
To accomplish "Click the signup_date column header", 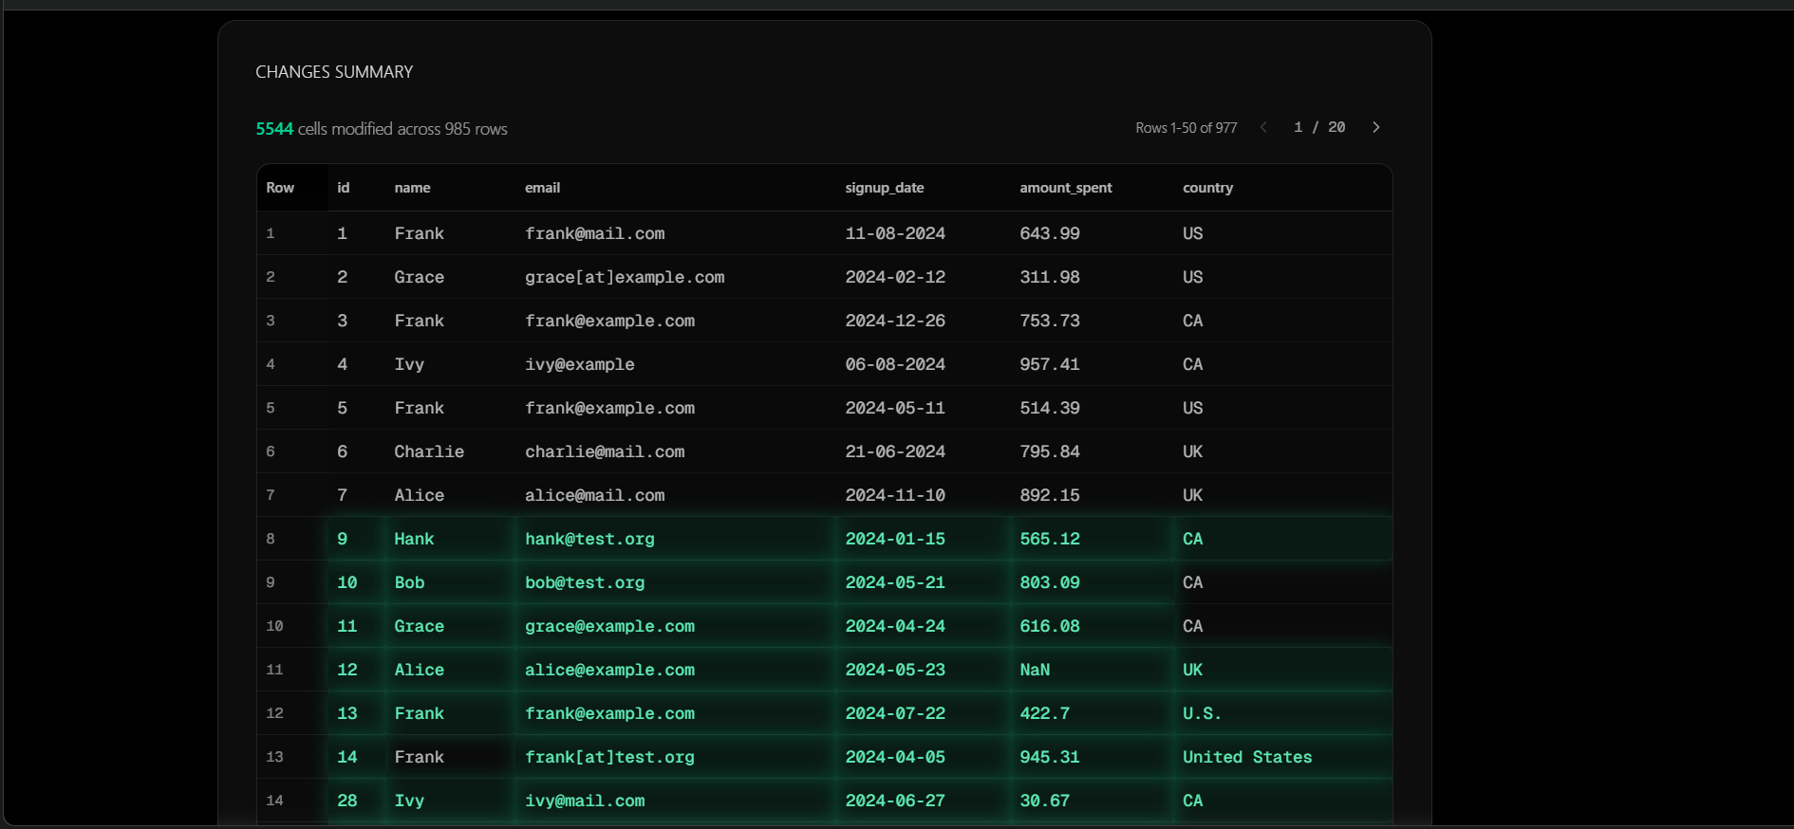I will pyautogui.click(x=884, y=188).
